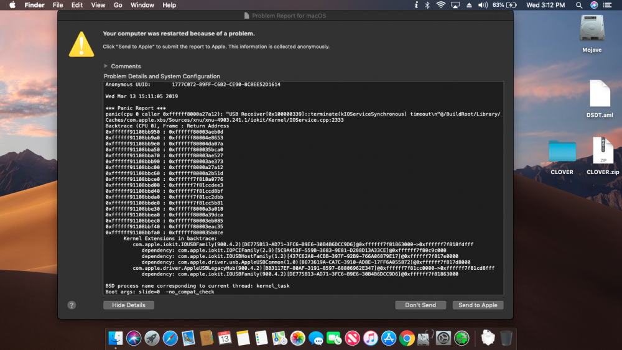Click 'BSD process name' kernel_task line
The image size is (622, 350).
[198, 285]
